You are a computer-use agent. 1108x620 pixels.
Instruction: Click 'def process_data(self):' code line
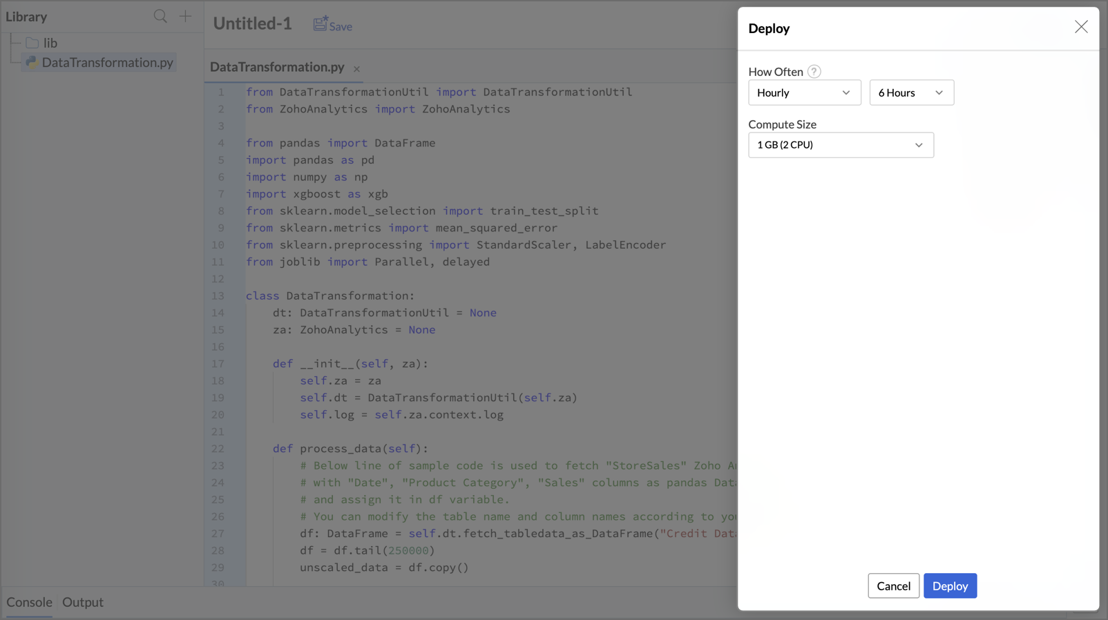[350, 449]
